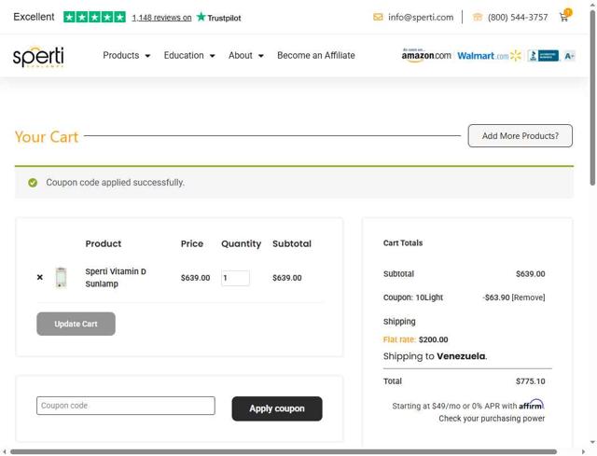Expand the About menu
The height and width of the screenshot is (456, 597).
click(x=246, y=56)
